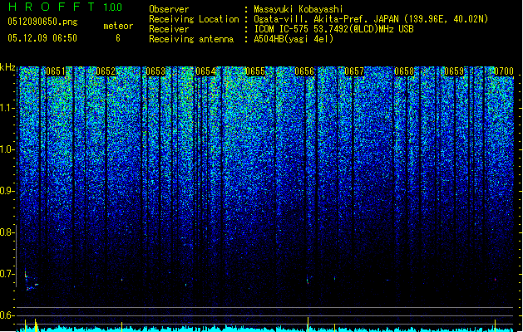Click the 0655 time marker
523x332 pixels.
254,71
